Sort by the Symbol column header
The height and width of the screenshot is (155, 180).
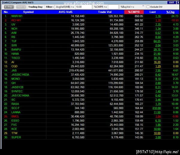28,12
